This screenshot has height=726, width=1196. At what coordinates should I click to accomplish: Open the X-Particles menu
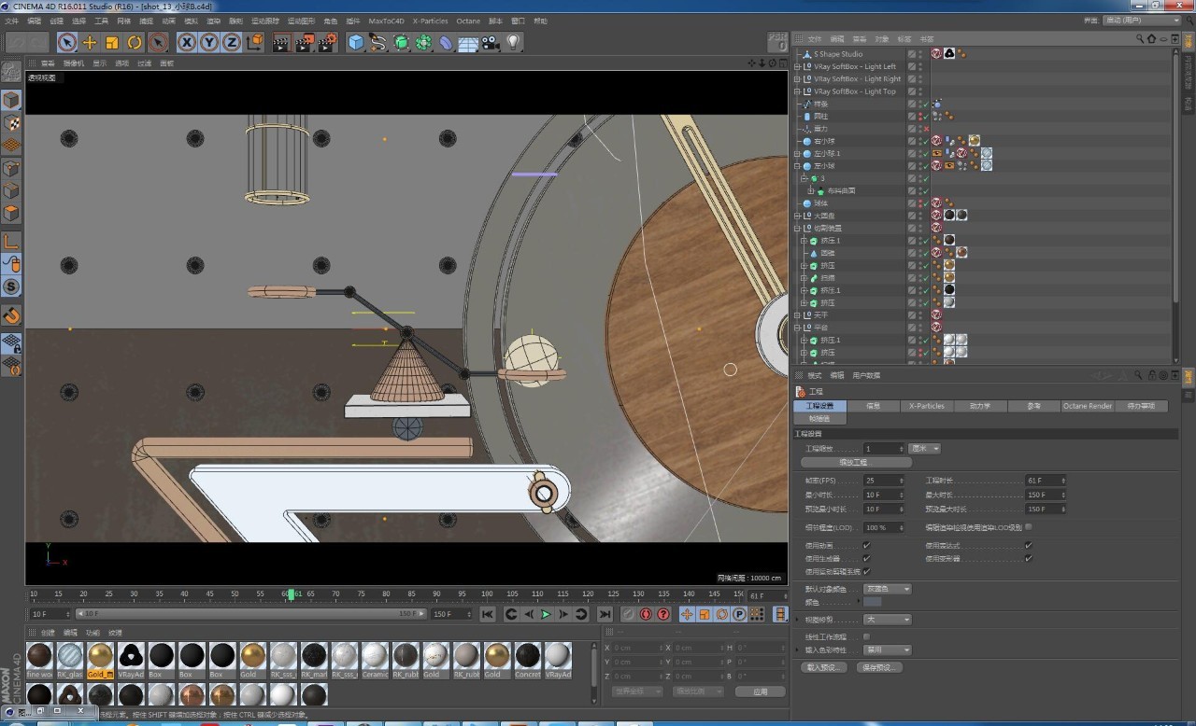(430, 21)
